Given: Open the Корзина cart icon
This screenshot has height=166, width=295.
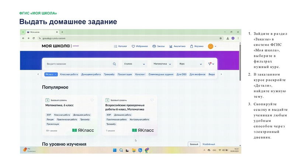Looking at the screenshot, I should pyautogui.click(x=191, y=46).
